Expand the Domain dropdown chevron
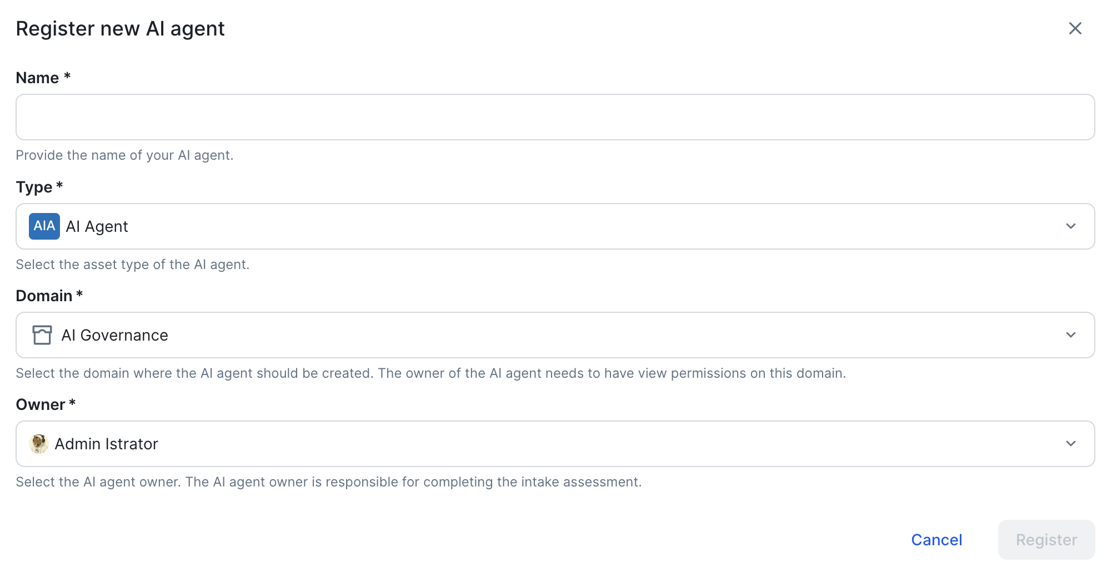 pos(1071,335)
